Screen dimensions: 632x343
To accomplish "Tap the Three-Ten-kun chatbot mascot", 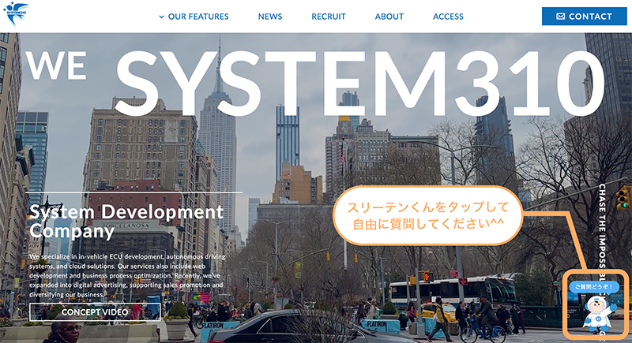I will tap(596, 314).
